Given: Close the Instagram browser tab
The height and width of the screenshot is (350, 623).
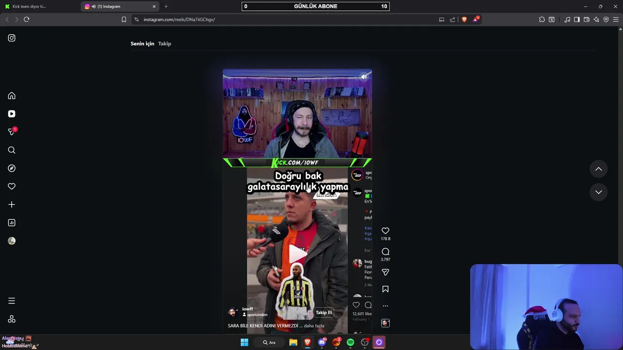Looking at the screenshot, I should click(154, 6).
